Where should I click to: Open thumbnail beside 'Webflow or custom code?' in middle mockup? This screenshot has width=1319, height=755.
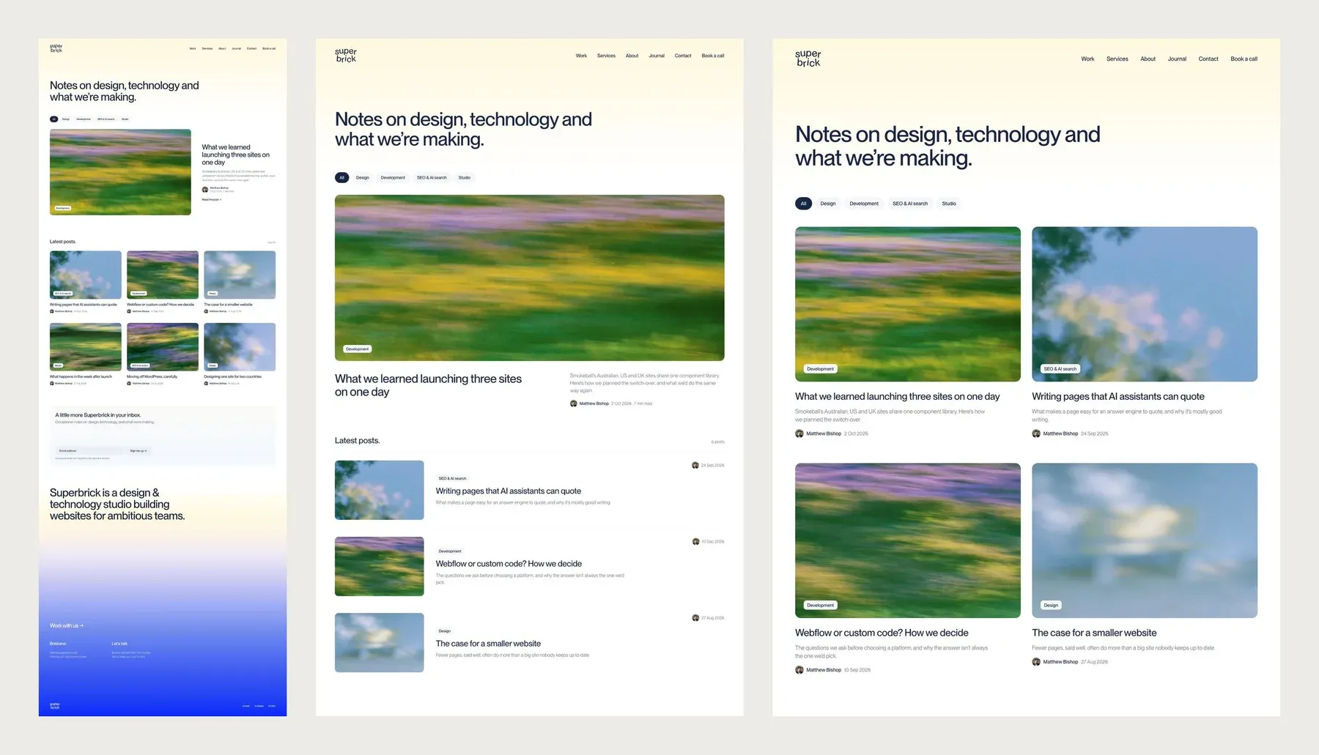(380, 566)
